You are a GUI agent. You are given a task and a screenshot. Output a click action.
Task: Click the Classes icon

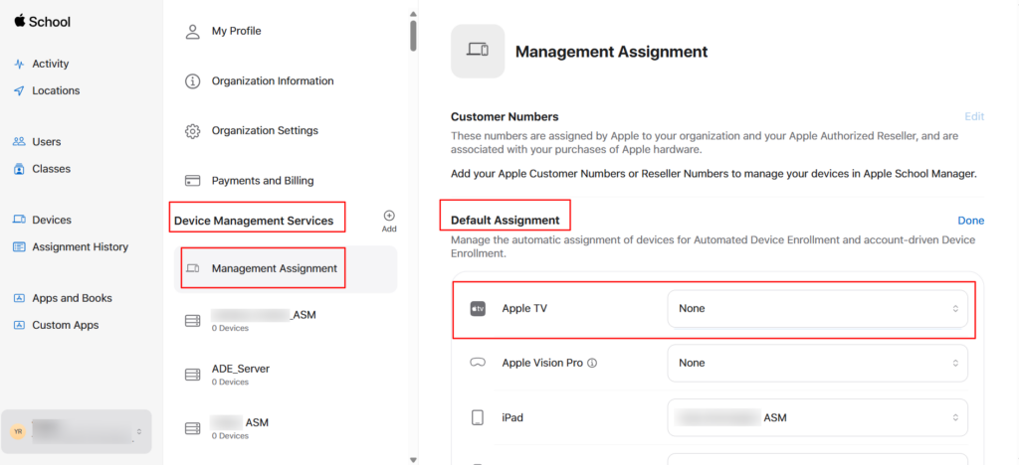tap(19, 169)
